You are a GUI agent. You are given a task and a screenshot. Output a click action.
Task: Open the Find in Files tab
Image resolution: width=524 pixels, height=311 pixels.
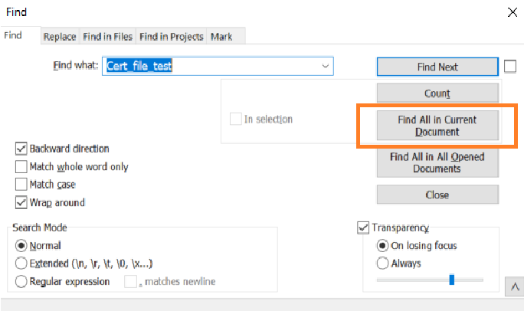click(108, 37)
